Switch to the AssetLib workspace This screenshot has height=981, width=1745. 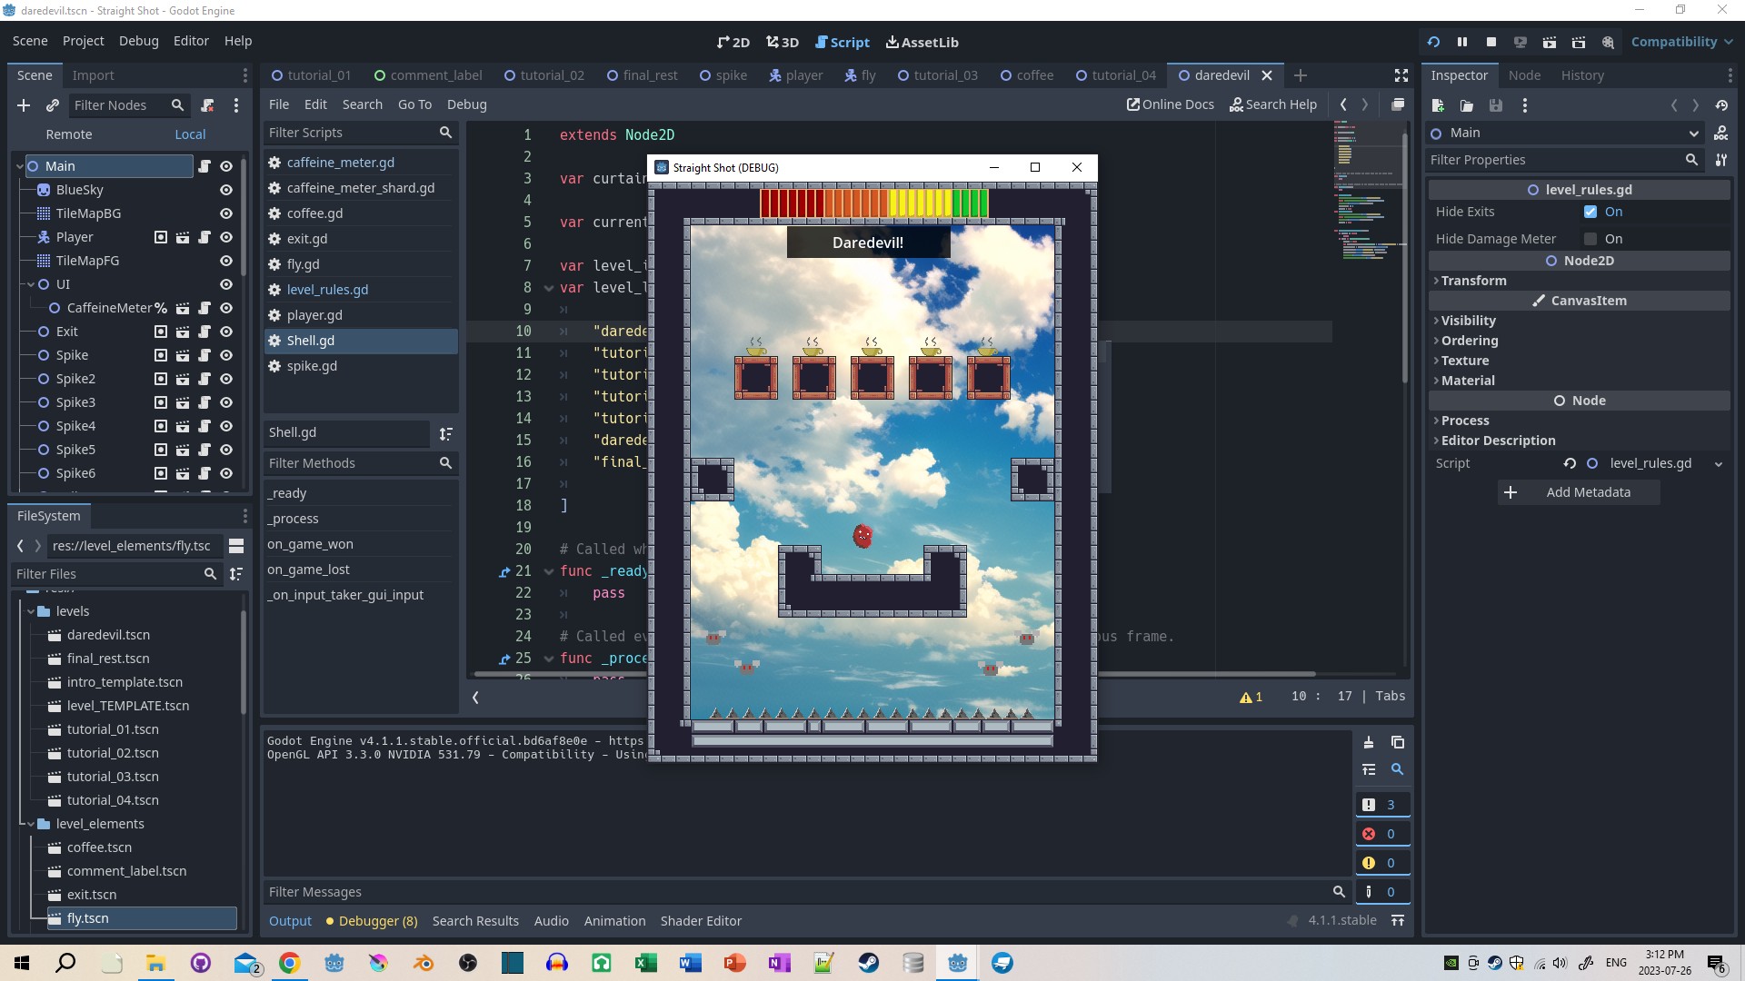pos(922,42)
